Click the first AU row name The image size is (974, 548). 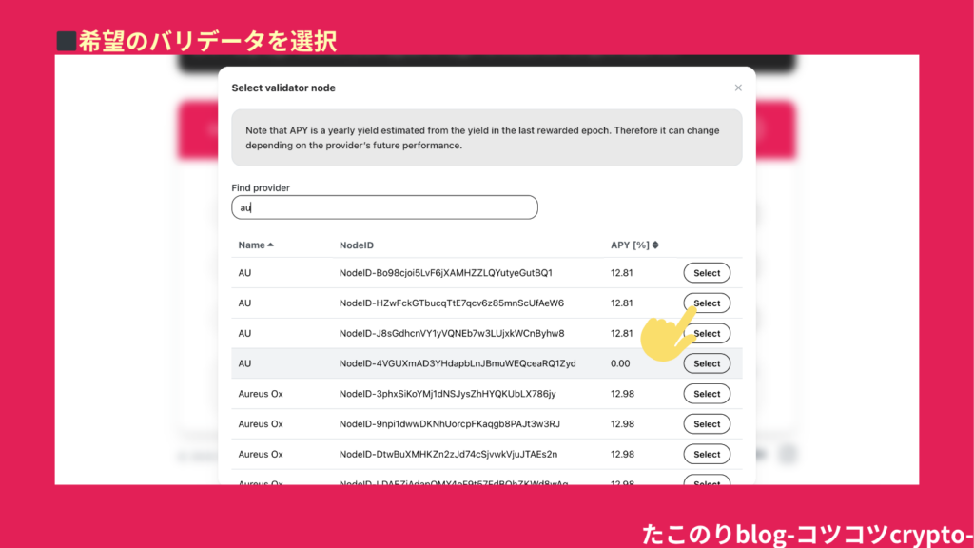point(244,273)
